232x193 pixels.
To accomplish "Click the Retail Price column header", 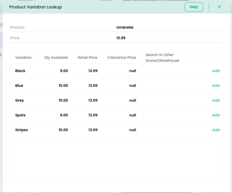I will point(87,58).
